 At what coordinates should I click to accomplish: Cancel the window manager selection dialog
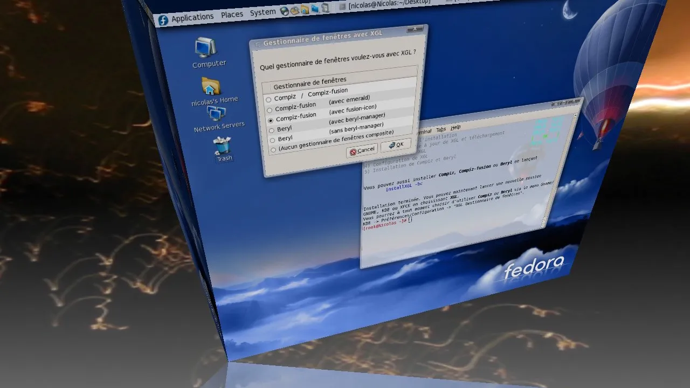pos(362,150)
